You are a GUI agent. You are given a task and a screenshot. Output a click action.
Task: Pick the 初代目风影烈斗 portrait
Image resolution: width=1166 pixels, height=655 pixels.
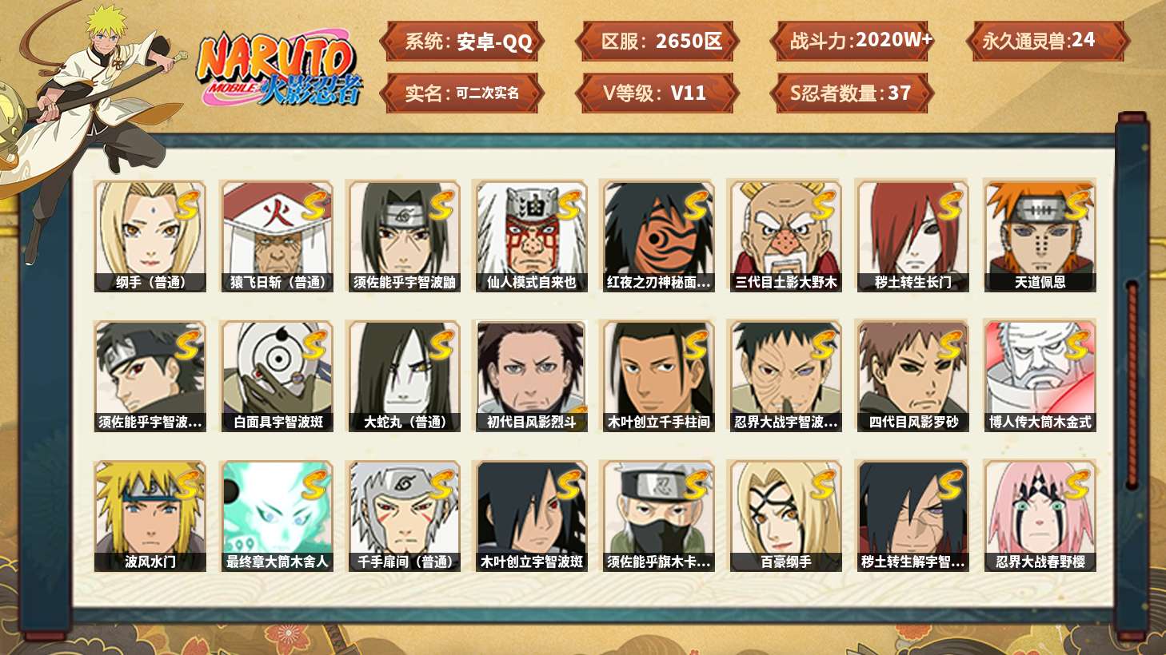point(531,376)
